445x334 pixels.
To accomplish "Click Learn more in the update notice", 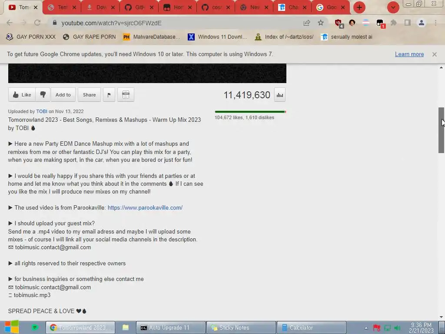I will (x=409, y=54).
